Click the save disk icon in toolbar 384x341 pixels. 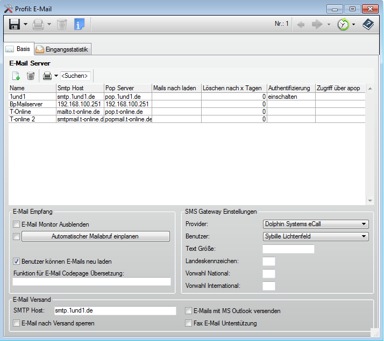coord(15,24)
